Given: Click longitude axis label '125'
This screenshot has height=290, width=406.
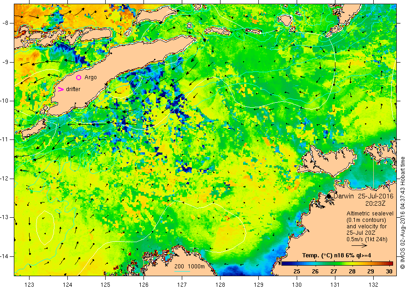Looking at the screenshot, I should (105, 284).
